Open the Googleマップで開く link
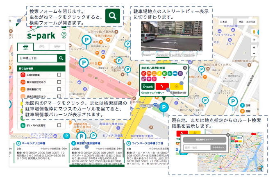Screen dimensions: 275x181 click(153, 93)
